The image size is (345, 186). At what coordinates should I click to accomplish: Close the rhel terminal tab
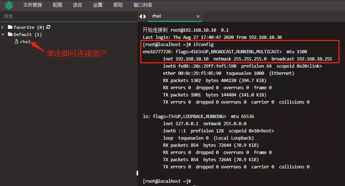coord(198,16)
